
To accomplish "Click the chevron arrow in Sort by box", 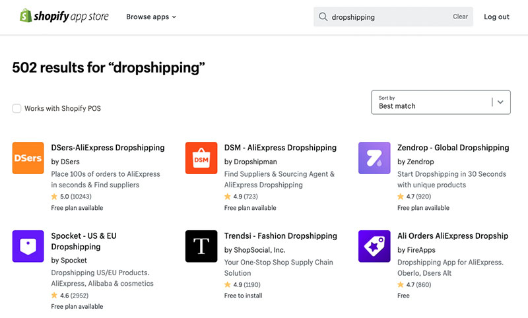I will pyautogui.click(x=500, y=102).
